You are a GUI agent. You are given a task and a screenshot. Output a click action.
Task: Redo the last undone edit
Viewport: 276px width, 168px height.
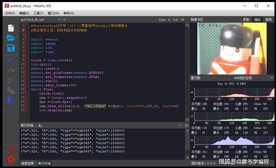[11, 70]
